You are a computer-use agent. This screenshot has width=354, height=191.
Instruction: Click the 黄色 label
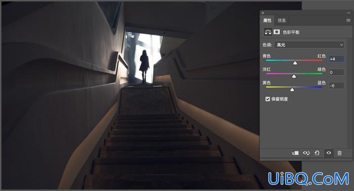267,83
